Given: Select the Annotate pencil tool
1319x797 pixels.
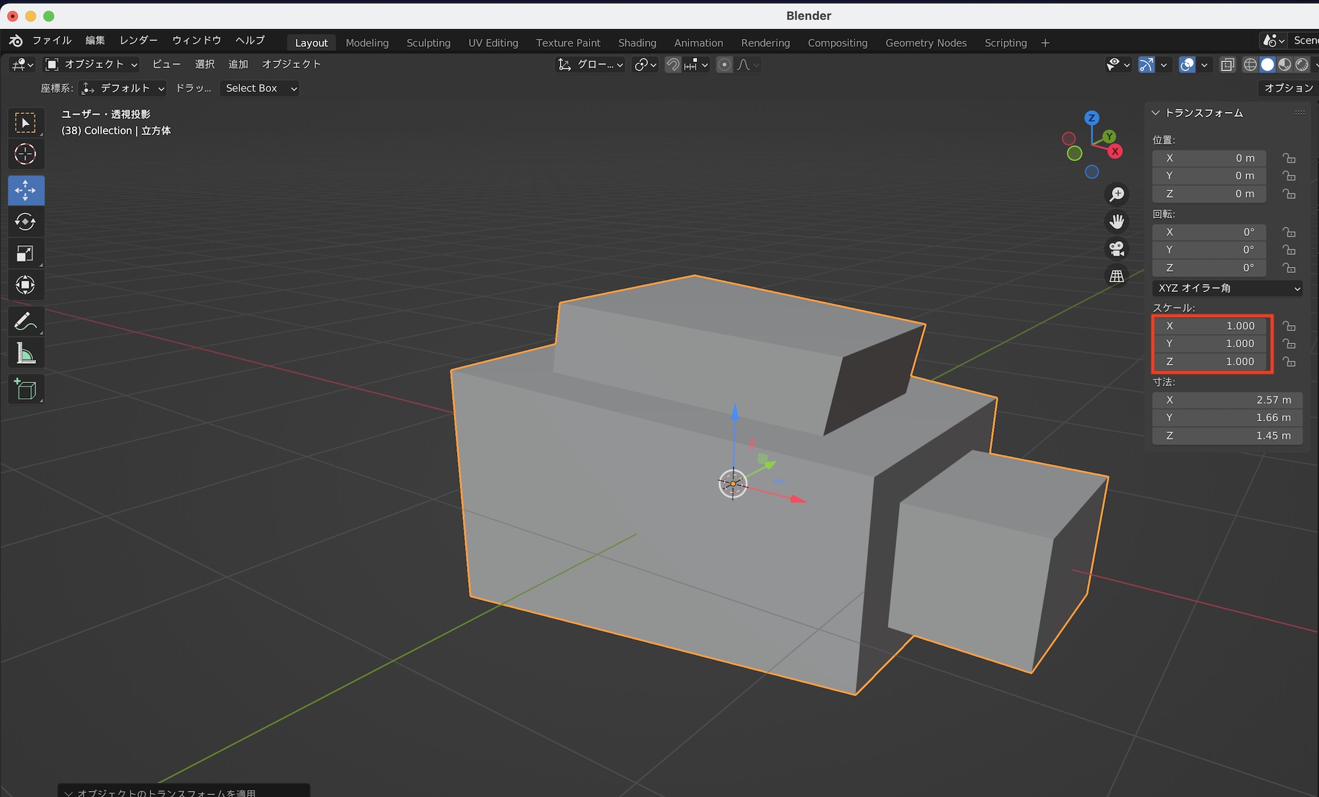Looking at the screenshot, I should point(25,322).
